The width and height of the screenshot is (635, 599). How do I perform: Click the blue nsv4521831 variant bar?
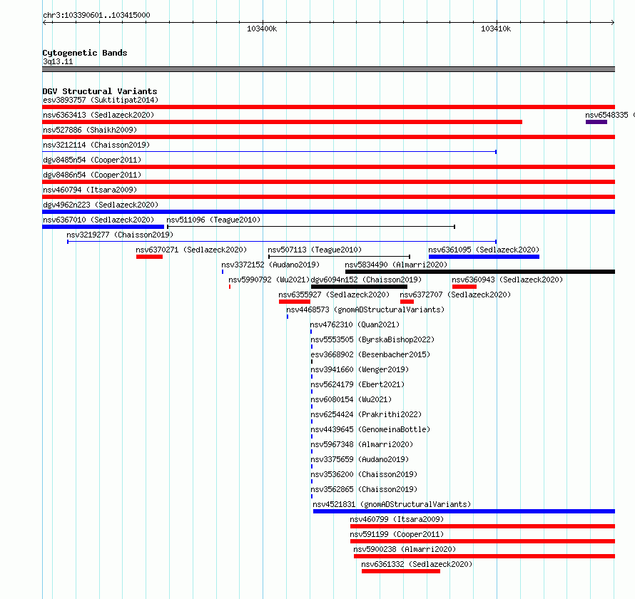pyautogui.click(x=464, y=511)
